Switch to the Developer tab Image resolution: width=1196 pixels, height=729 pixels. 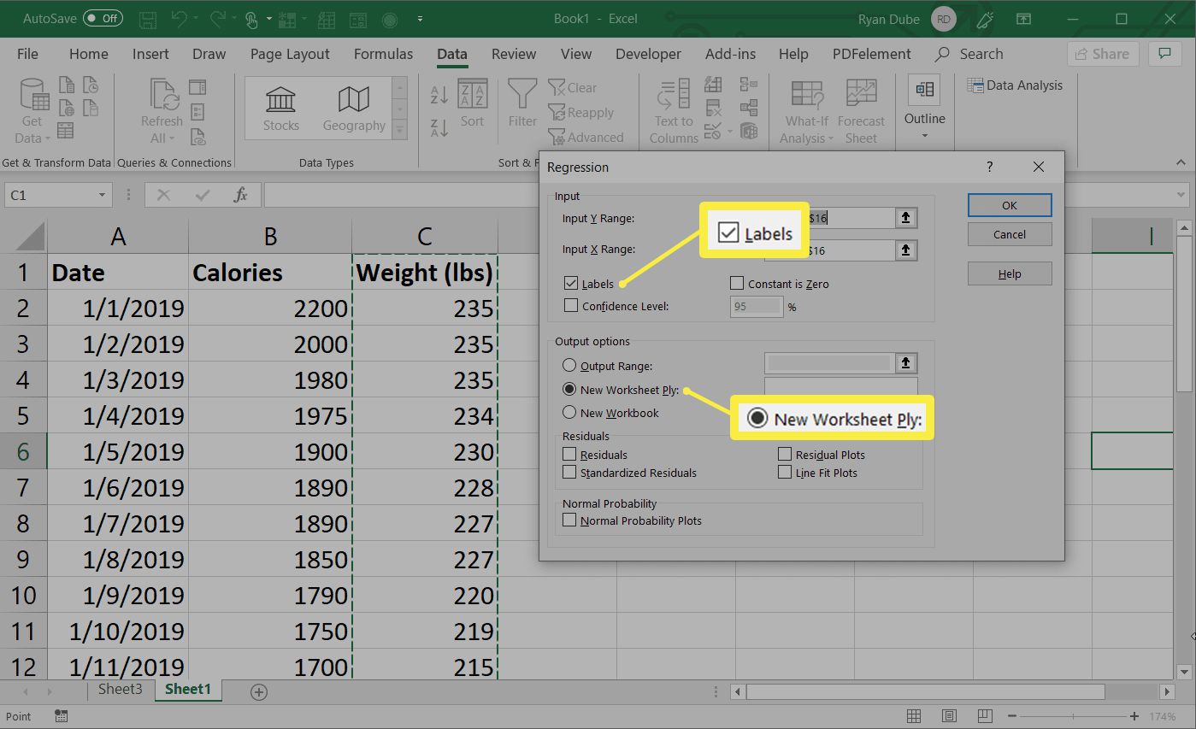649,54
